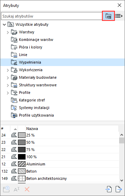The height and width of the screenshot is (196, 125).
Task: Click the Linie folder icon
Action: 14,55
